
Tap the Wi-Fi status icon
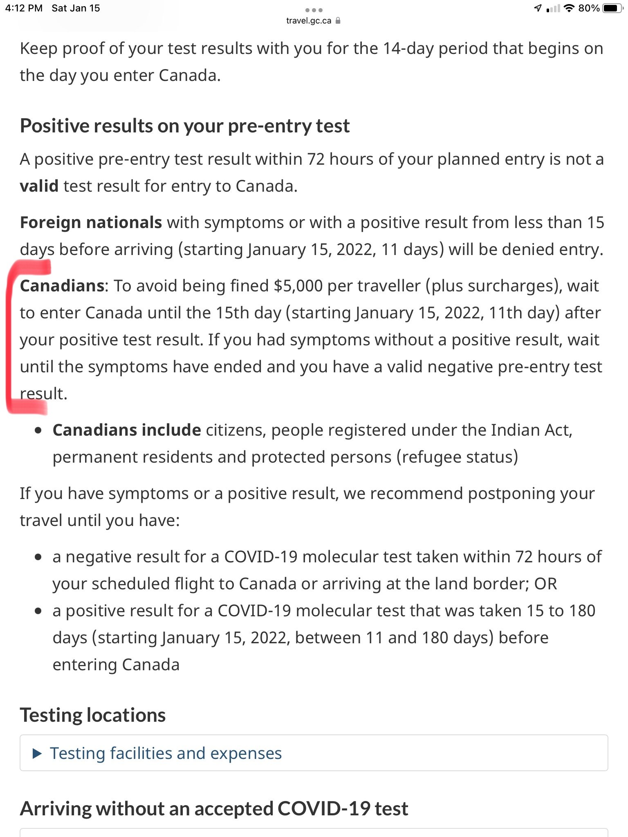569,8
